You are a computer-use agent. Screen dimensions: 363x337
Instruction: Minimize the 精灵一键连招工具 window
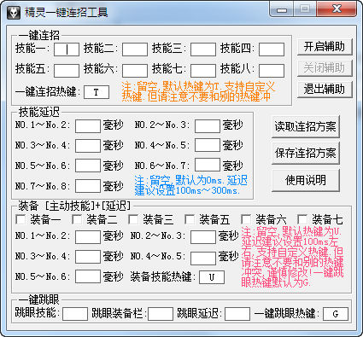click(282, 9)
